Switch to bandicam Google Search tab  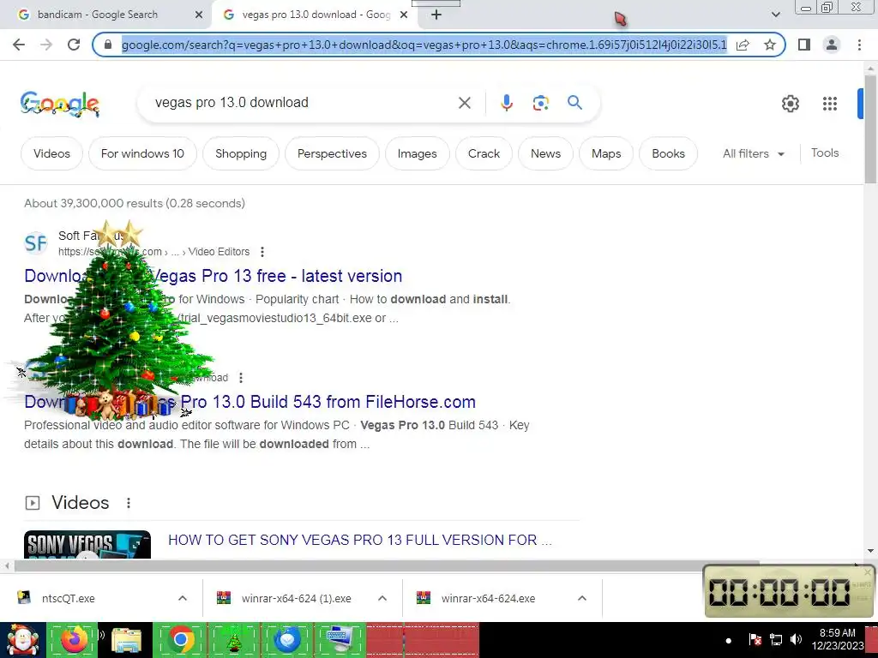point(106,15)
